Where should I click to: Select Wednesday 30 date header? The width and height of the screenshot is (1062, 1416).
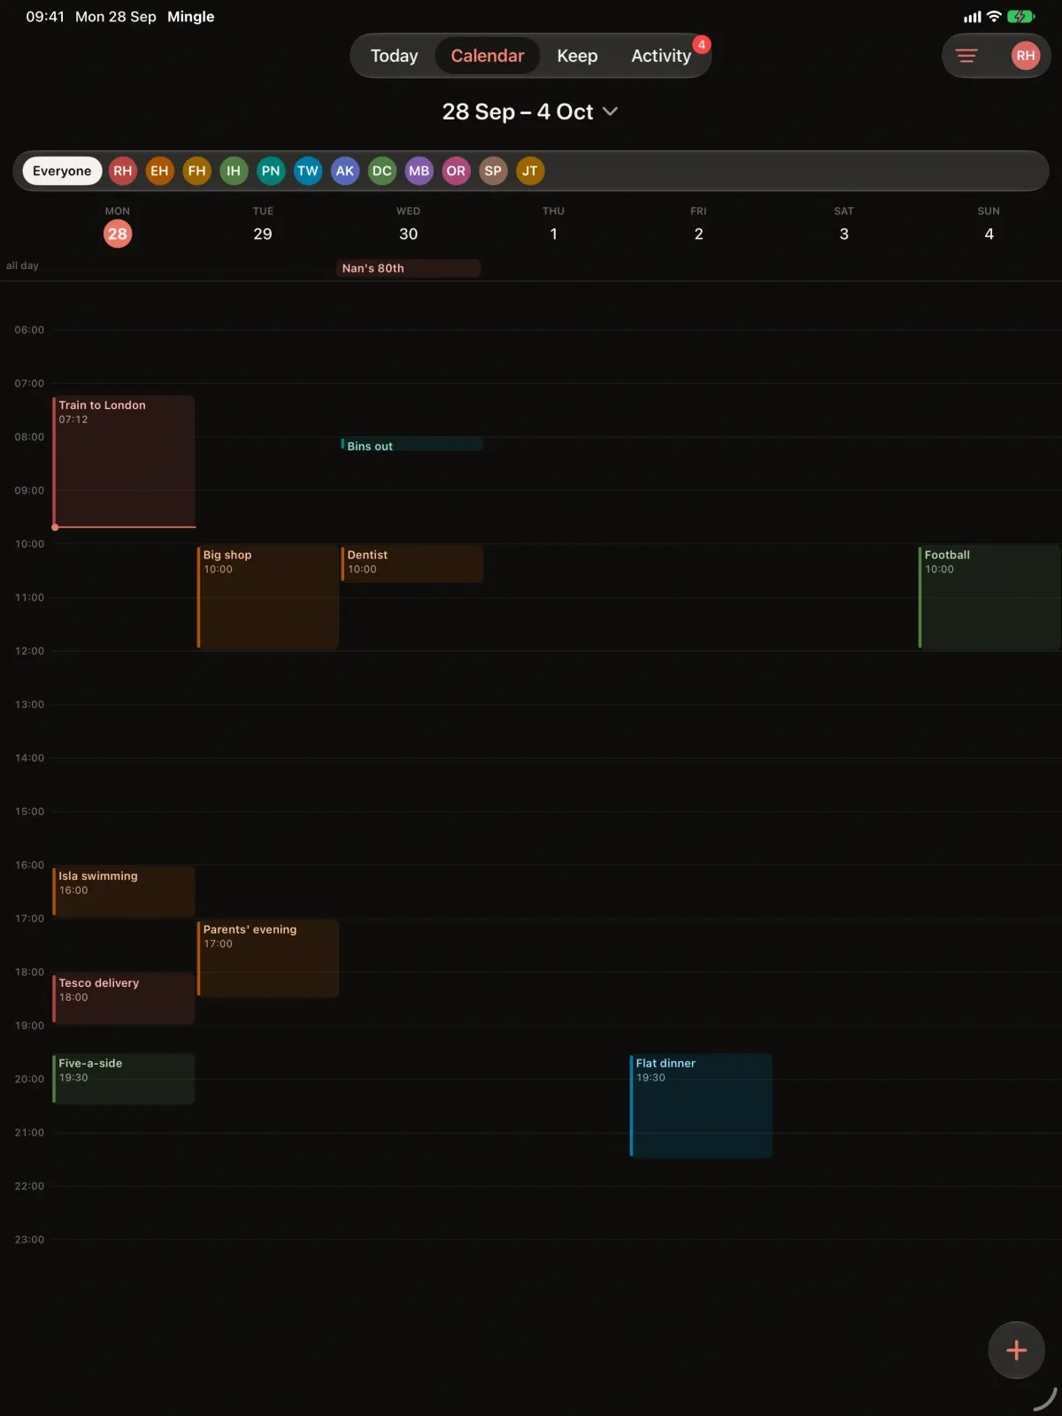pos(408,226)
